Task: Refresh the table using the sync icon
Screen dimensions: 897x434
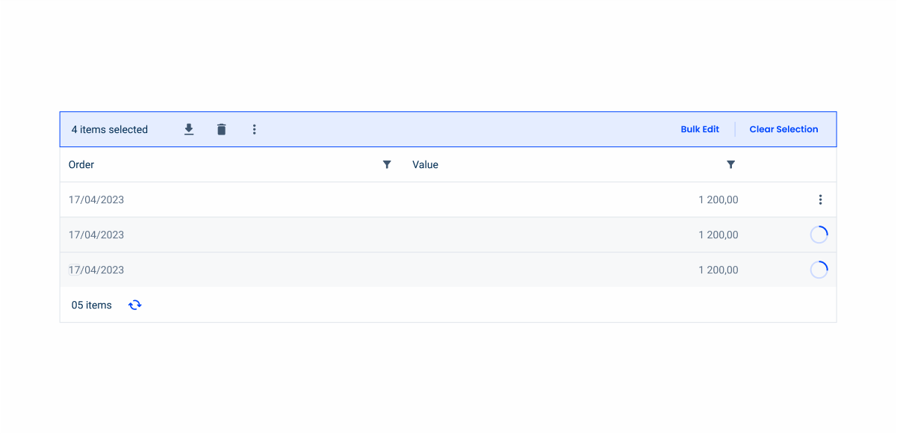Action: (135, 305)
